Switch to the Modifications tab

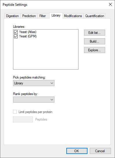pyautogui.click(x=73, y=16)
